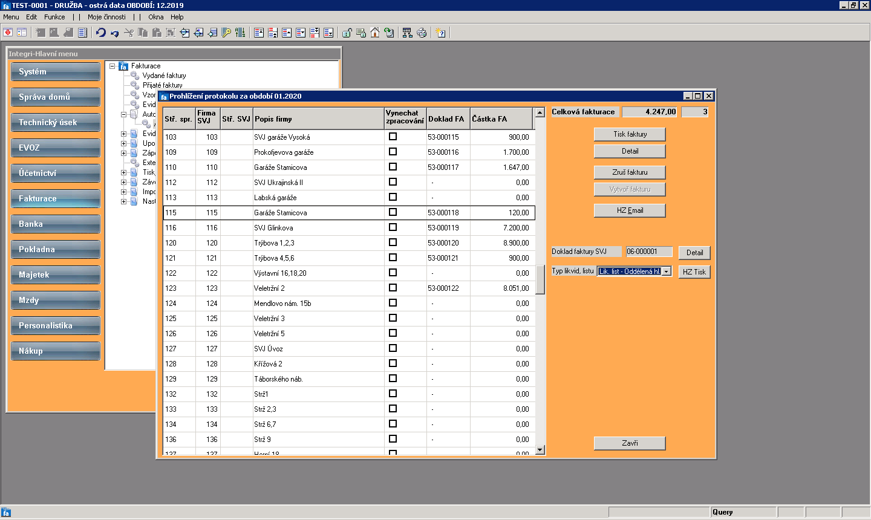
Task: Expand the Tisk tree node
Action: pyautogui.click(x=123, y=172)
